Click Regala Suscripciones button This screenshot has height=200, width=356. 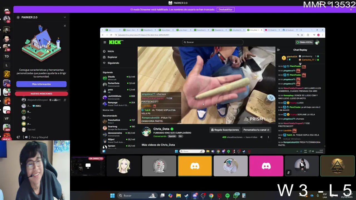coord(225,130)
